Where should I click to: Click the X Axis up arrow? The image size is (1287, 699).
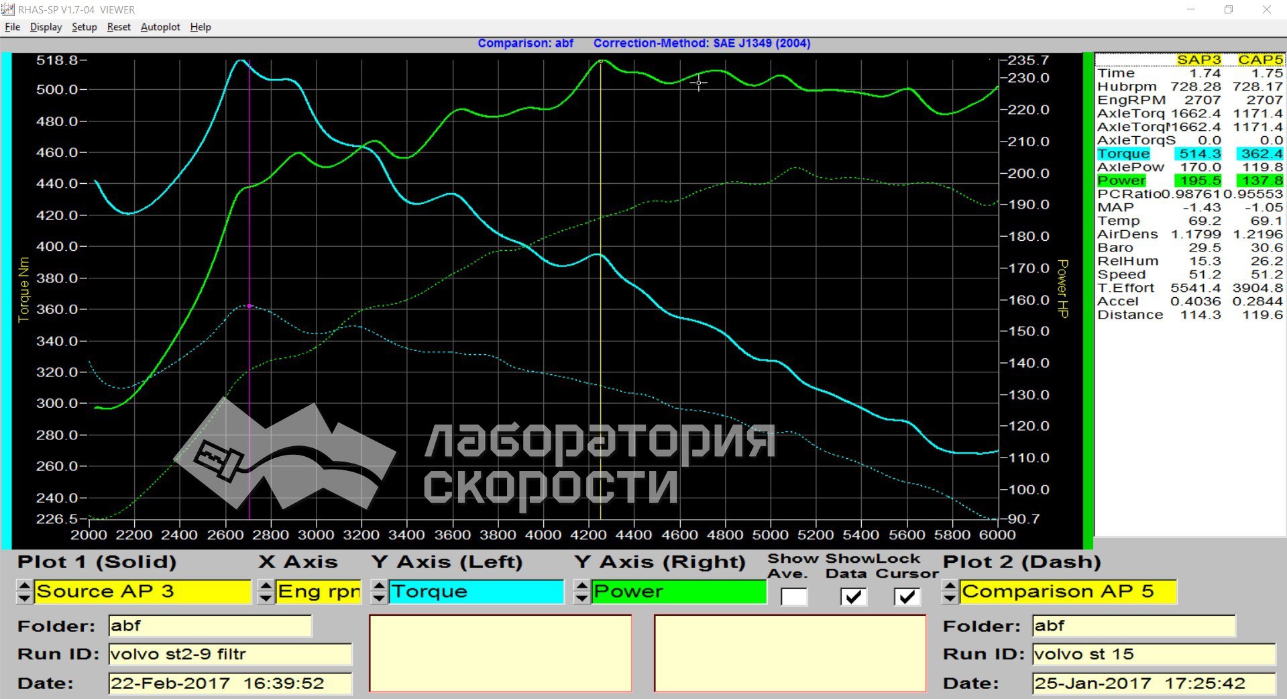pyautogui.click(x=266, y=586)
